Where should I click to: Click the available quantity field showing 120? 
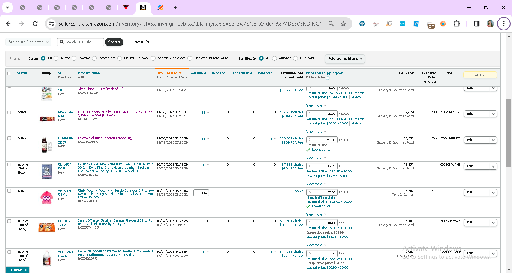[x=201, y=193]
